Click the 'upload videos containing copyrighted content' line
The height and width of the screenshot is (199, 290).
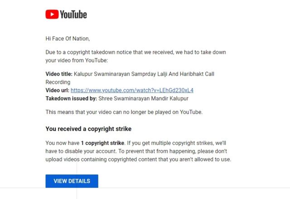[x=138, y=159]
